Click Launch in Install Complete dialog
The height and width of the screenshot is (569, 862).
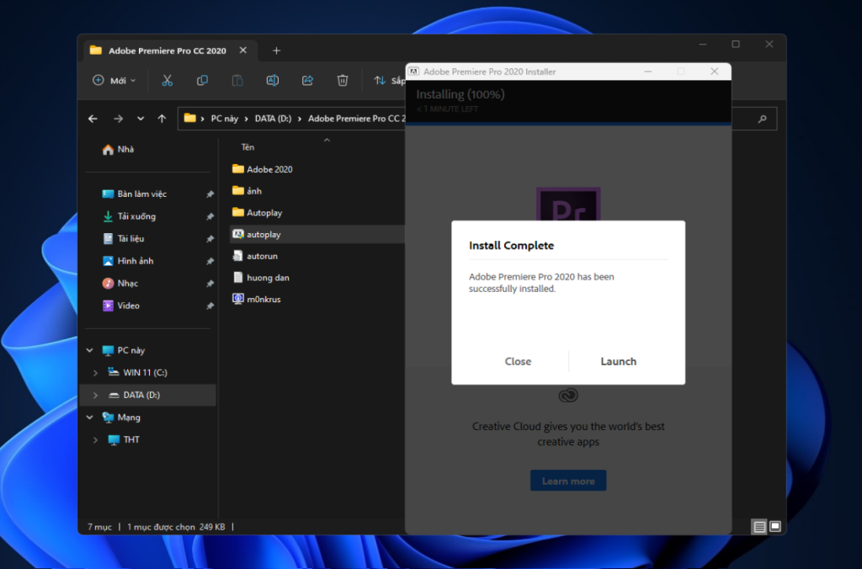tap(619, 361)
